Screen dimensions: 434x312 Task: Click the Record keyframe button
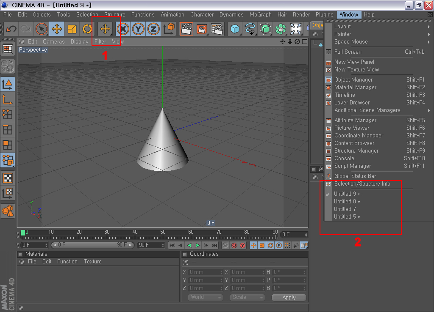coord(225,245)
